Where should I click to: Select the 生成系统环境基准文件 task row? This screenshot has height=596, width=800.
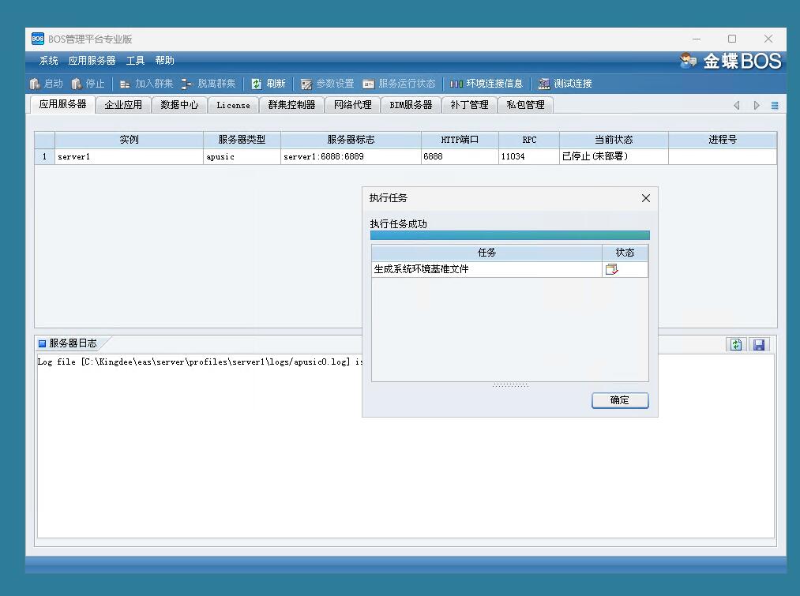point(509,269)
